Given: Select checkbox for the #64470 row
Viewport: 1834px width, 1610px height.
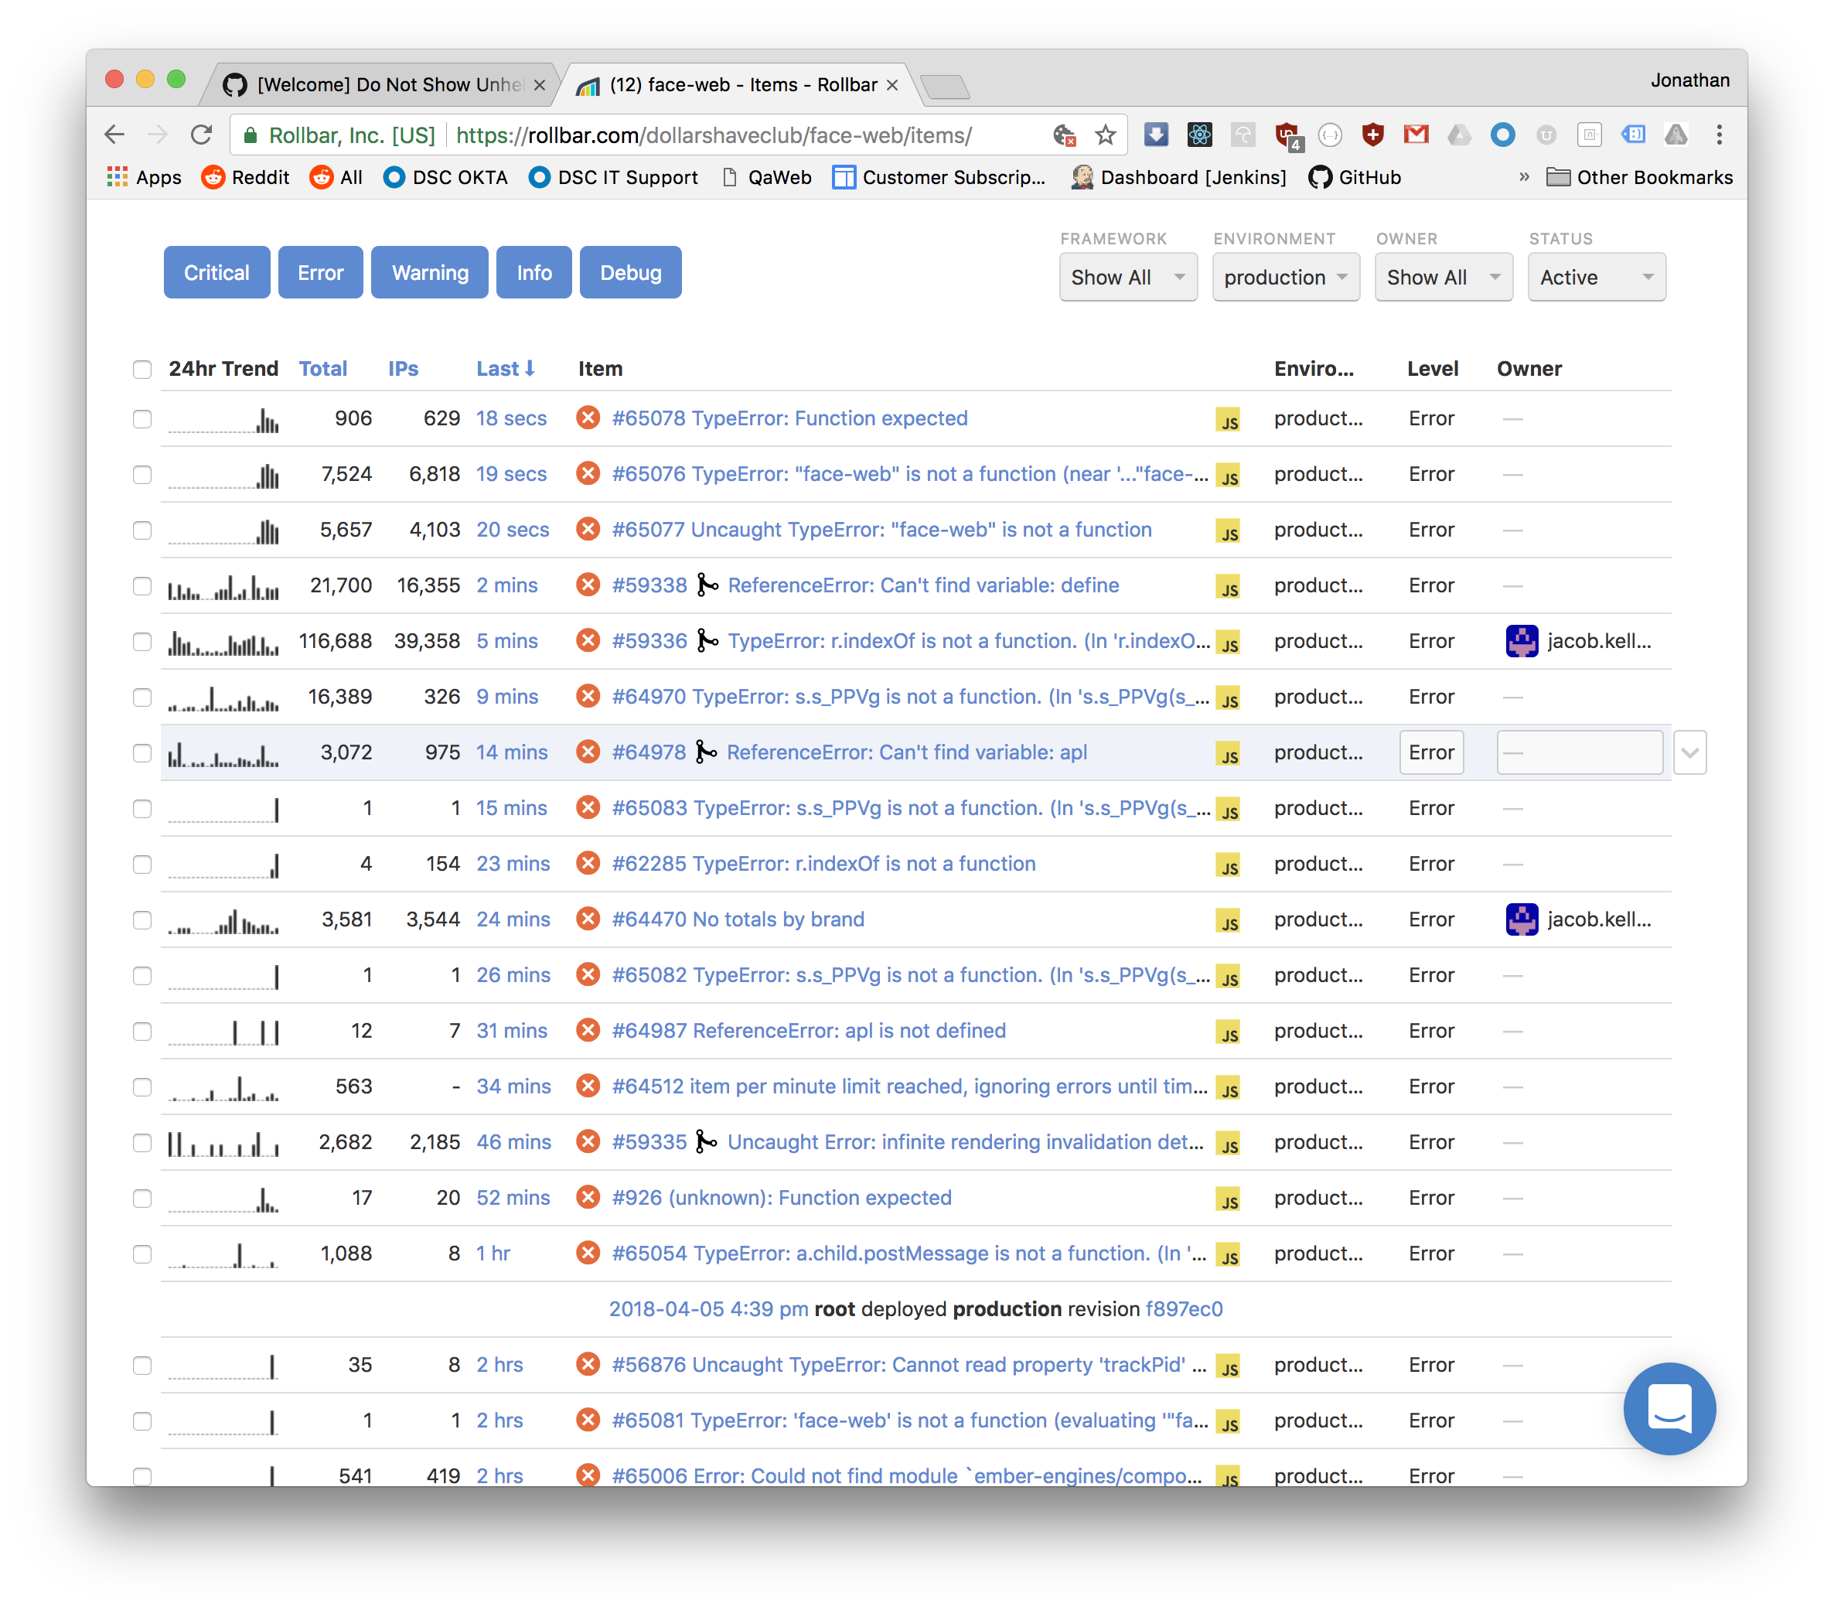Looking at the screenshot, I should pyautogui.click(x=141, y=920).
